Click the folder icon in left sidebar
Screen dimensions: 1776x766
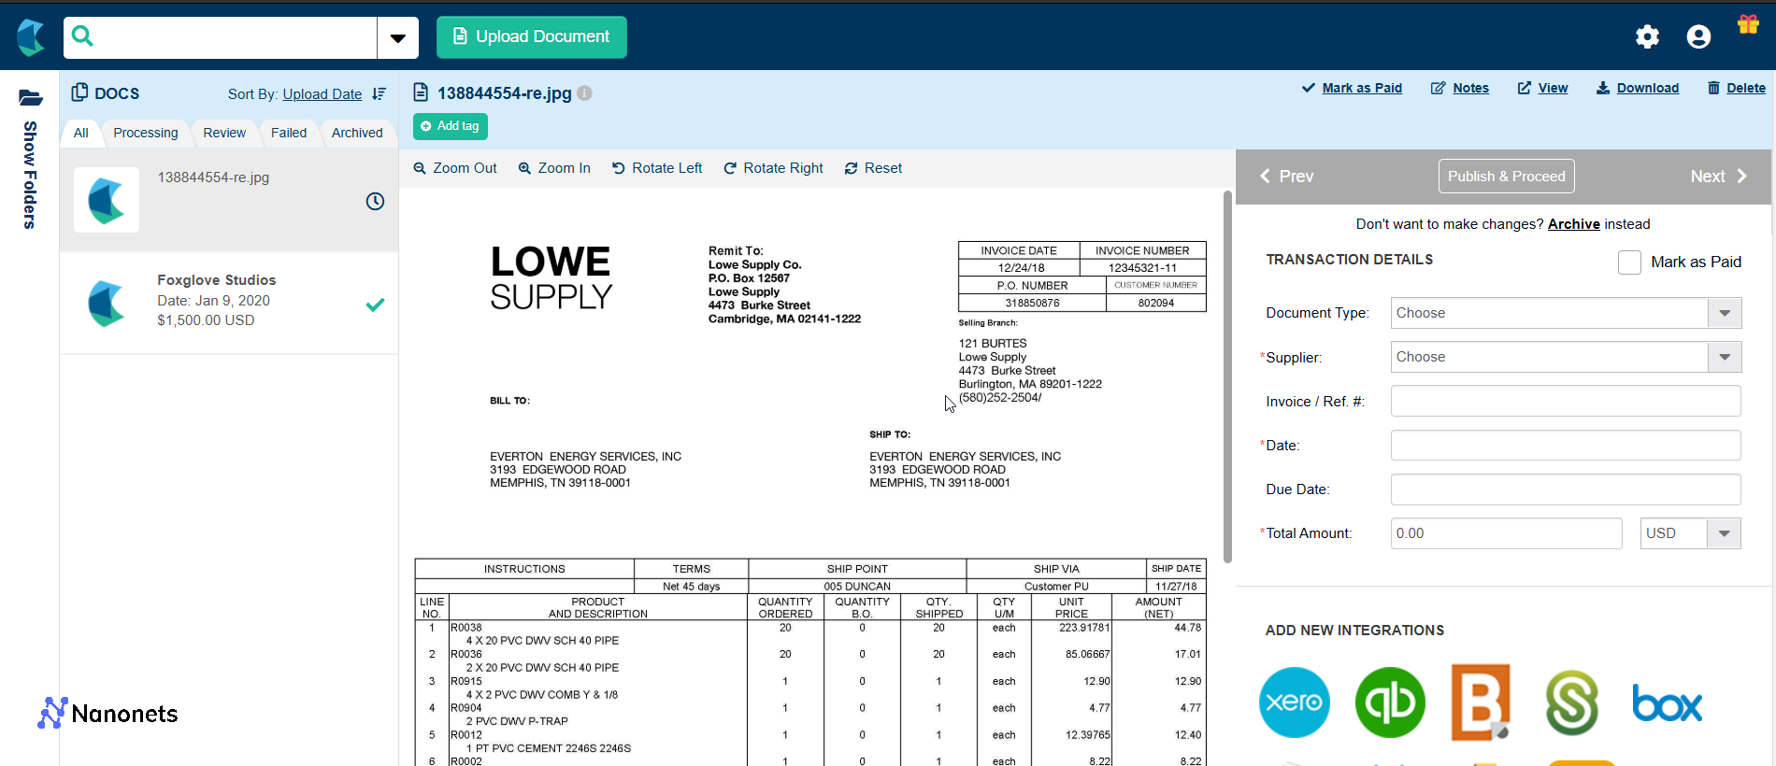tap(31, 97)
